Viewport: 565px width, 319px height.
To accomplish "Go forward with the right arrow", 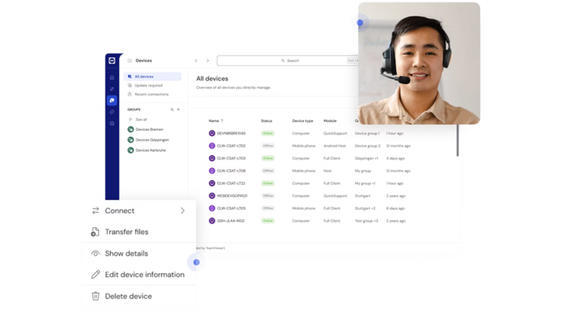I will tap(208, 60).
